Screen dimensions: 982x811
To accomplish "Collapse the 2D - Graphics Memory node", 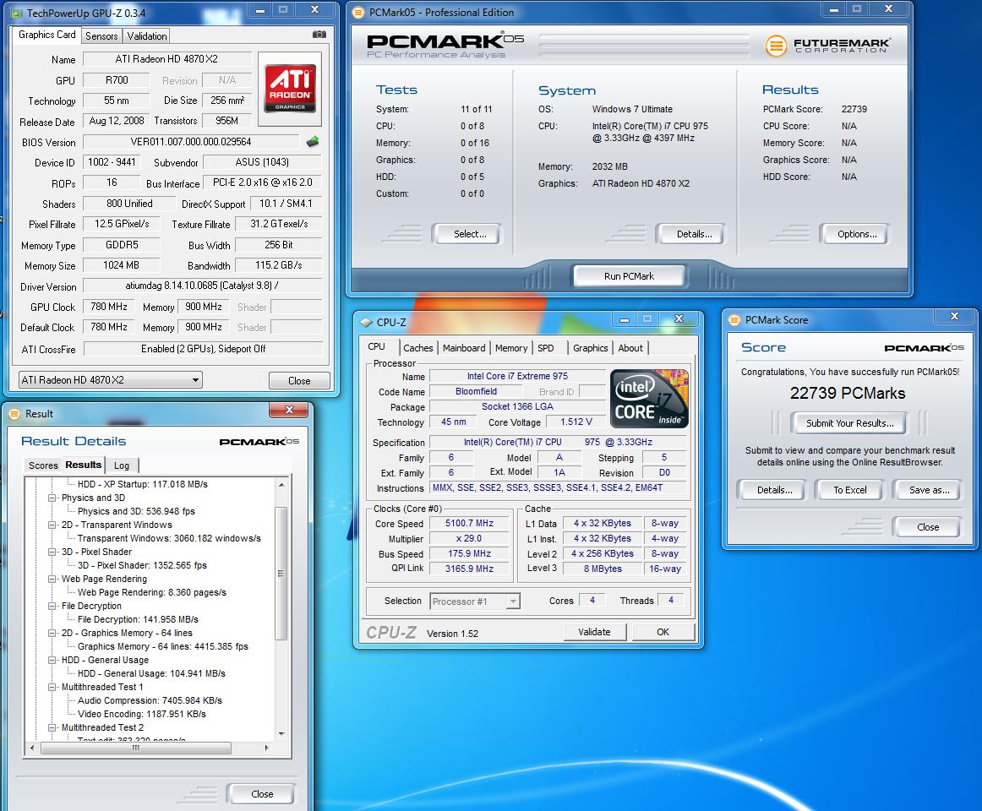I will [x=52, y=633].
